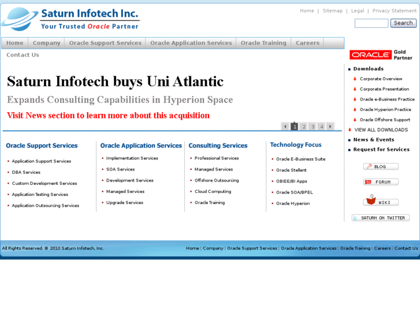Viewport: 420px width, 315px height.
Task: Open OBIEE/BI Apps link
Action: (x=291, y=181)
